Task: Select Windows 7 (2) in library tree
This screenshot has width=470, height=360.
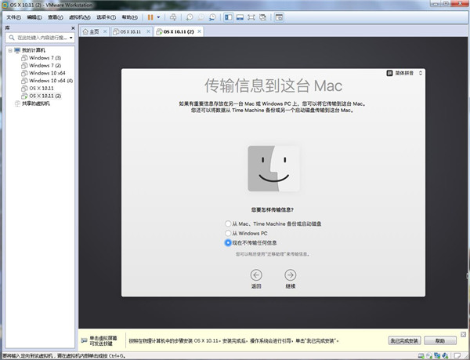Action: point(45,65)
